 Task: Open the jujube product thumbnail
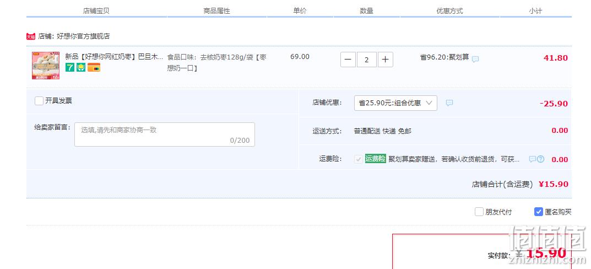tap(46, 66)
